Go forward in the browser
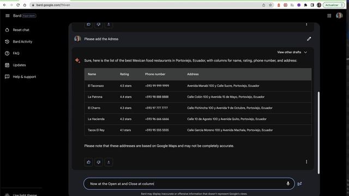Viewport: 349px width, 196px height. tap(11, 5)
